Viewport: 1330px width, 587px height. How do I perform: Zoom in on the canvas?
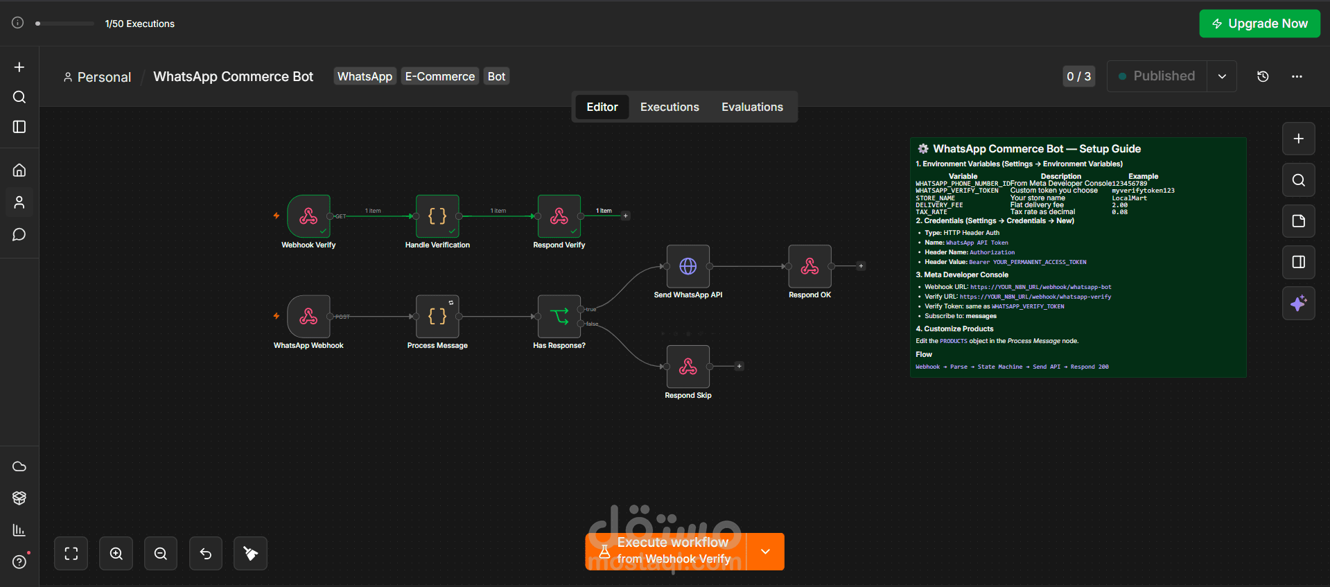tap(116, 554)
